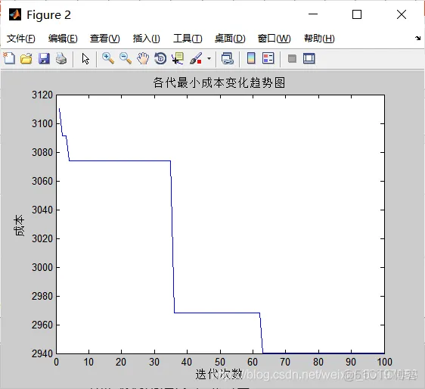Expand the Brush color dropdown arrow

click(x=209, y=58)
